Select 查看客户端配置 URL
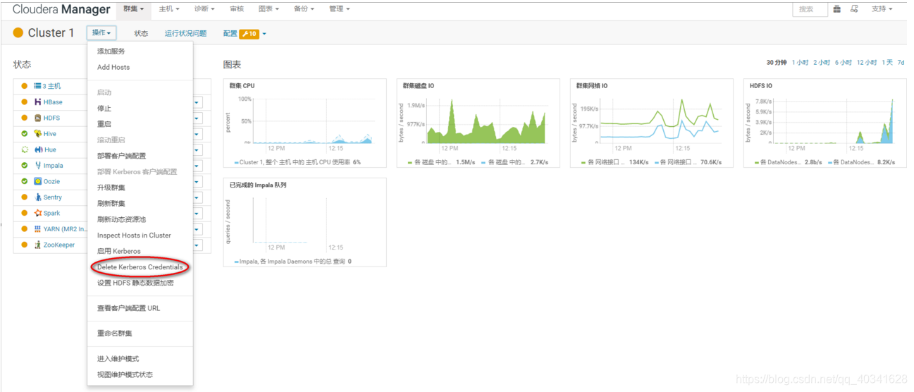This screenshot has height=392, width=914. [128, 307]
